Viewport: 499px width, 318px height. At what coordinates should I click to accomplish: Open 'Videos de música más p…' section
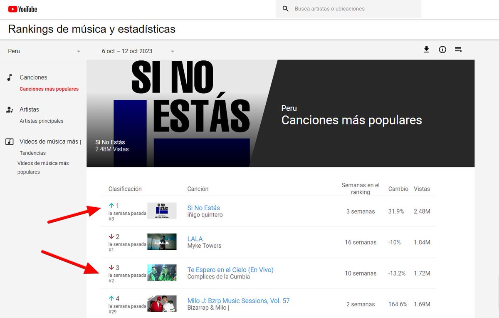click(50, 142)
